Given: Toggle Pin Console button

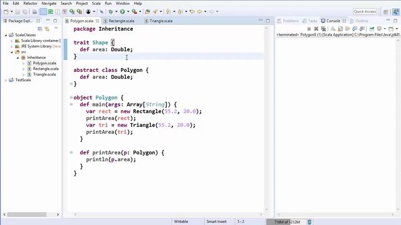Looking at the screenshot, I should [372, 29].
